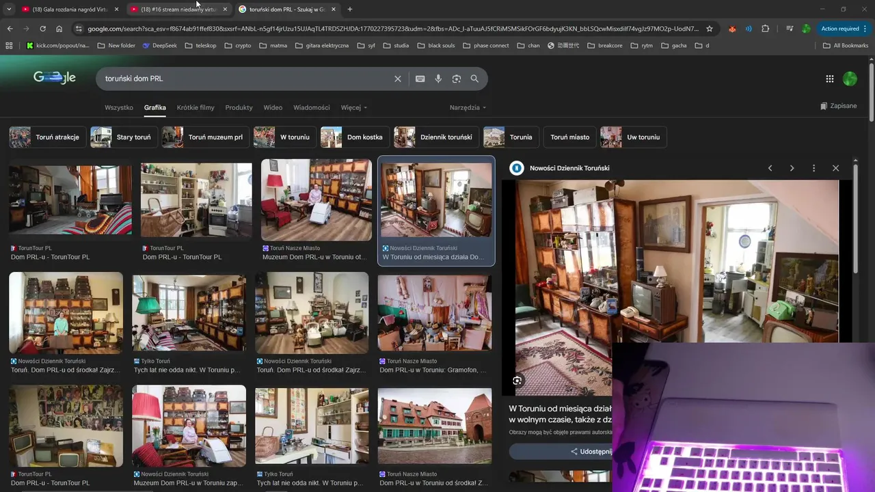
Task: Expand the Więcej search filter menu
Action: point(354,107)
